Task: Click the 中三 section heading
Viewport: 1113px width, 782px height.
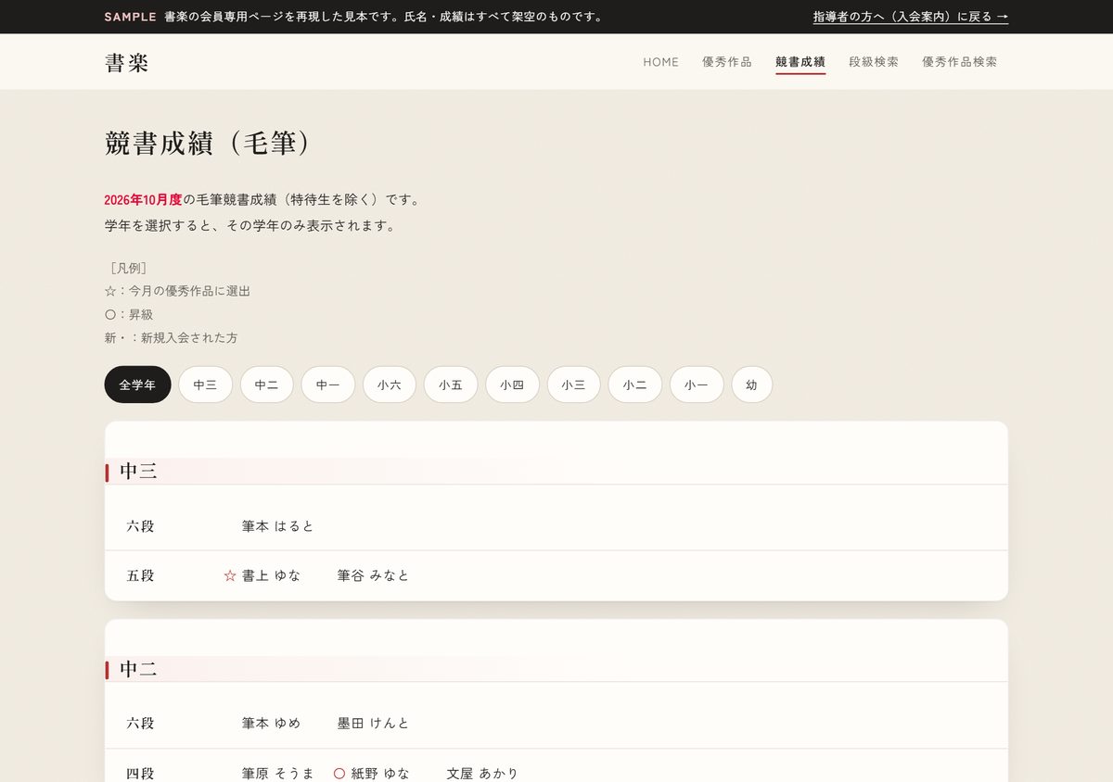Action: (138, 472)
